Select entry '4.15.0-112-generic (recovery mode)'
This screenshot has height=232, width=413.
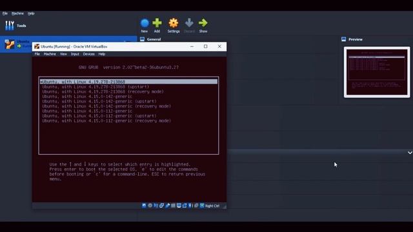tap(106, 121)
